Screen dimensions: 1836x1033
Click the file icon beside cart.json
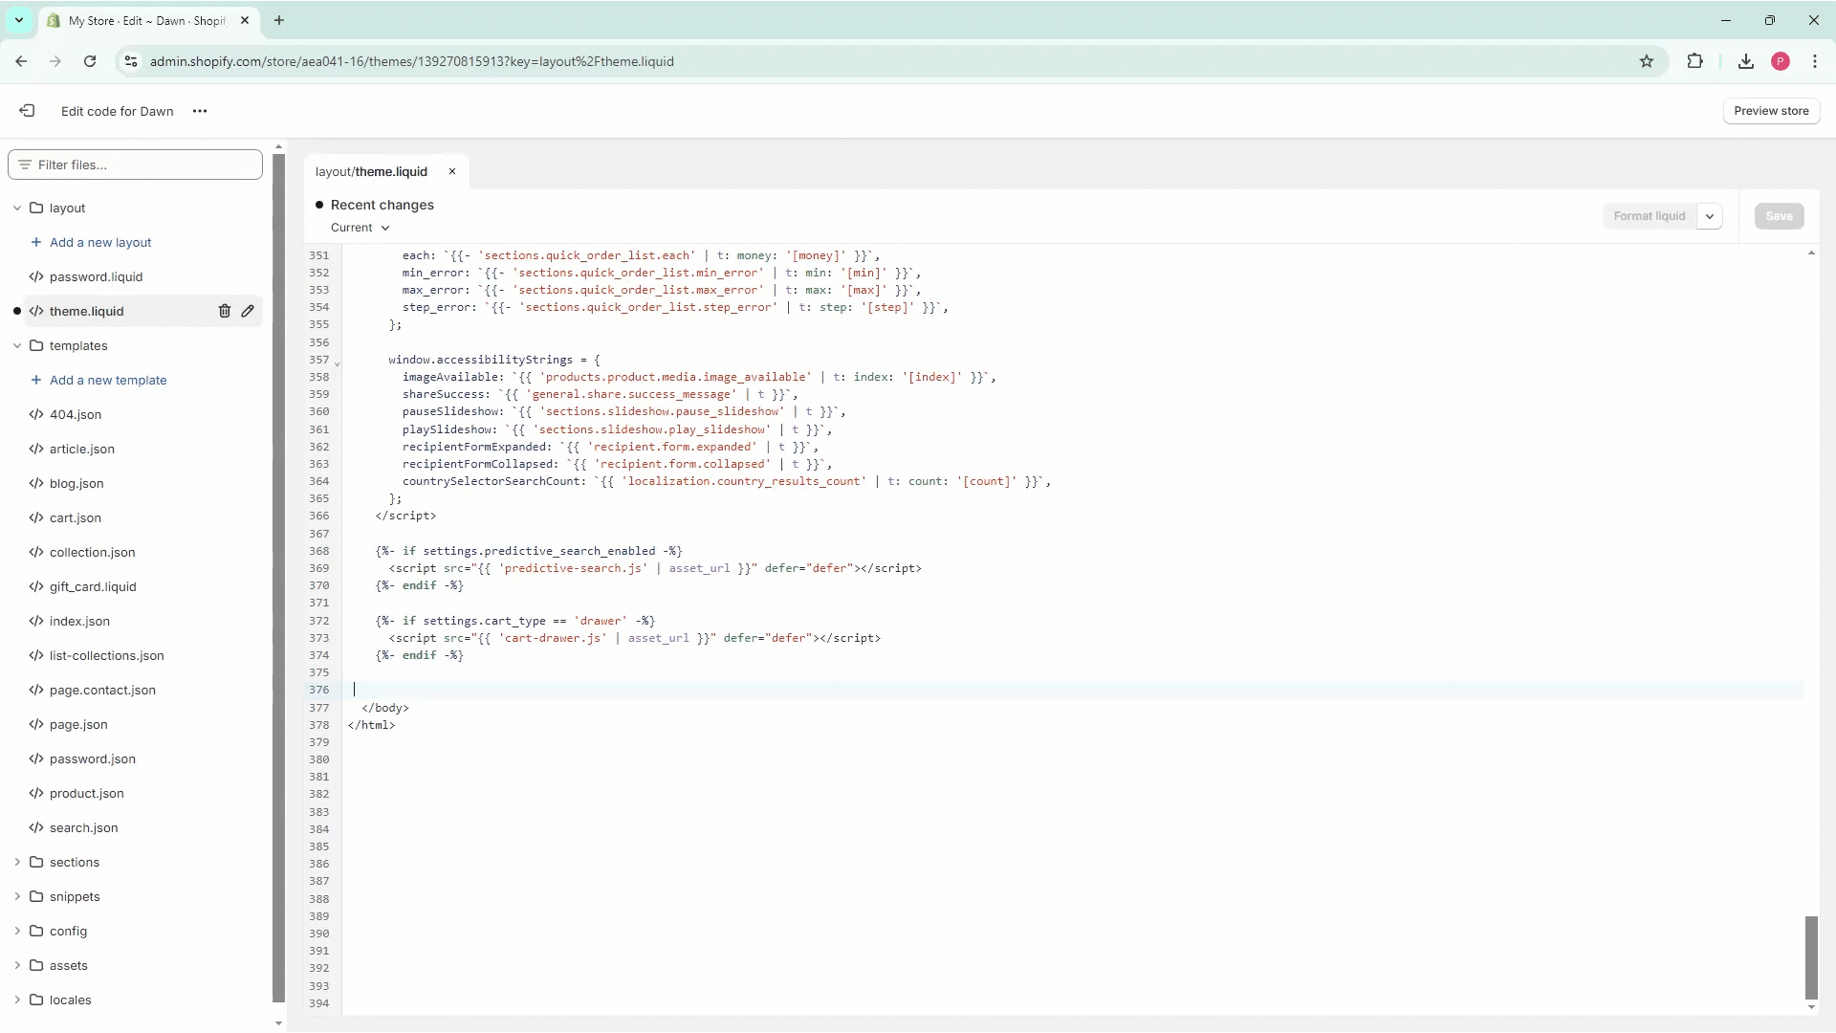(x=36, y=518)
